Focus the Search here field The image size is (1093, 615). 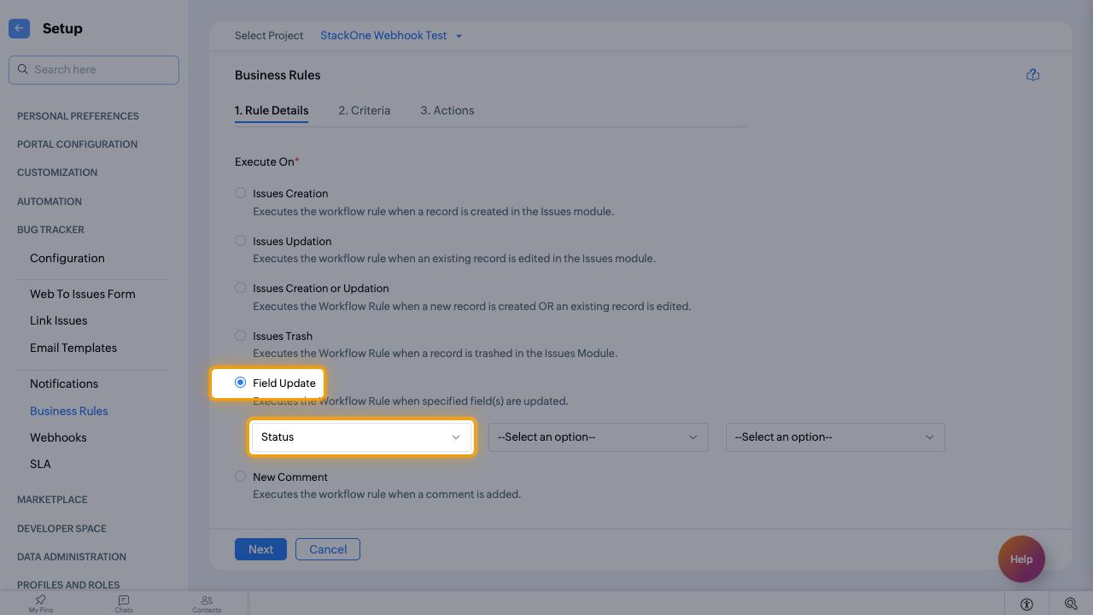point(94,70)
